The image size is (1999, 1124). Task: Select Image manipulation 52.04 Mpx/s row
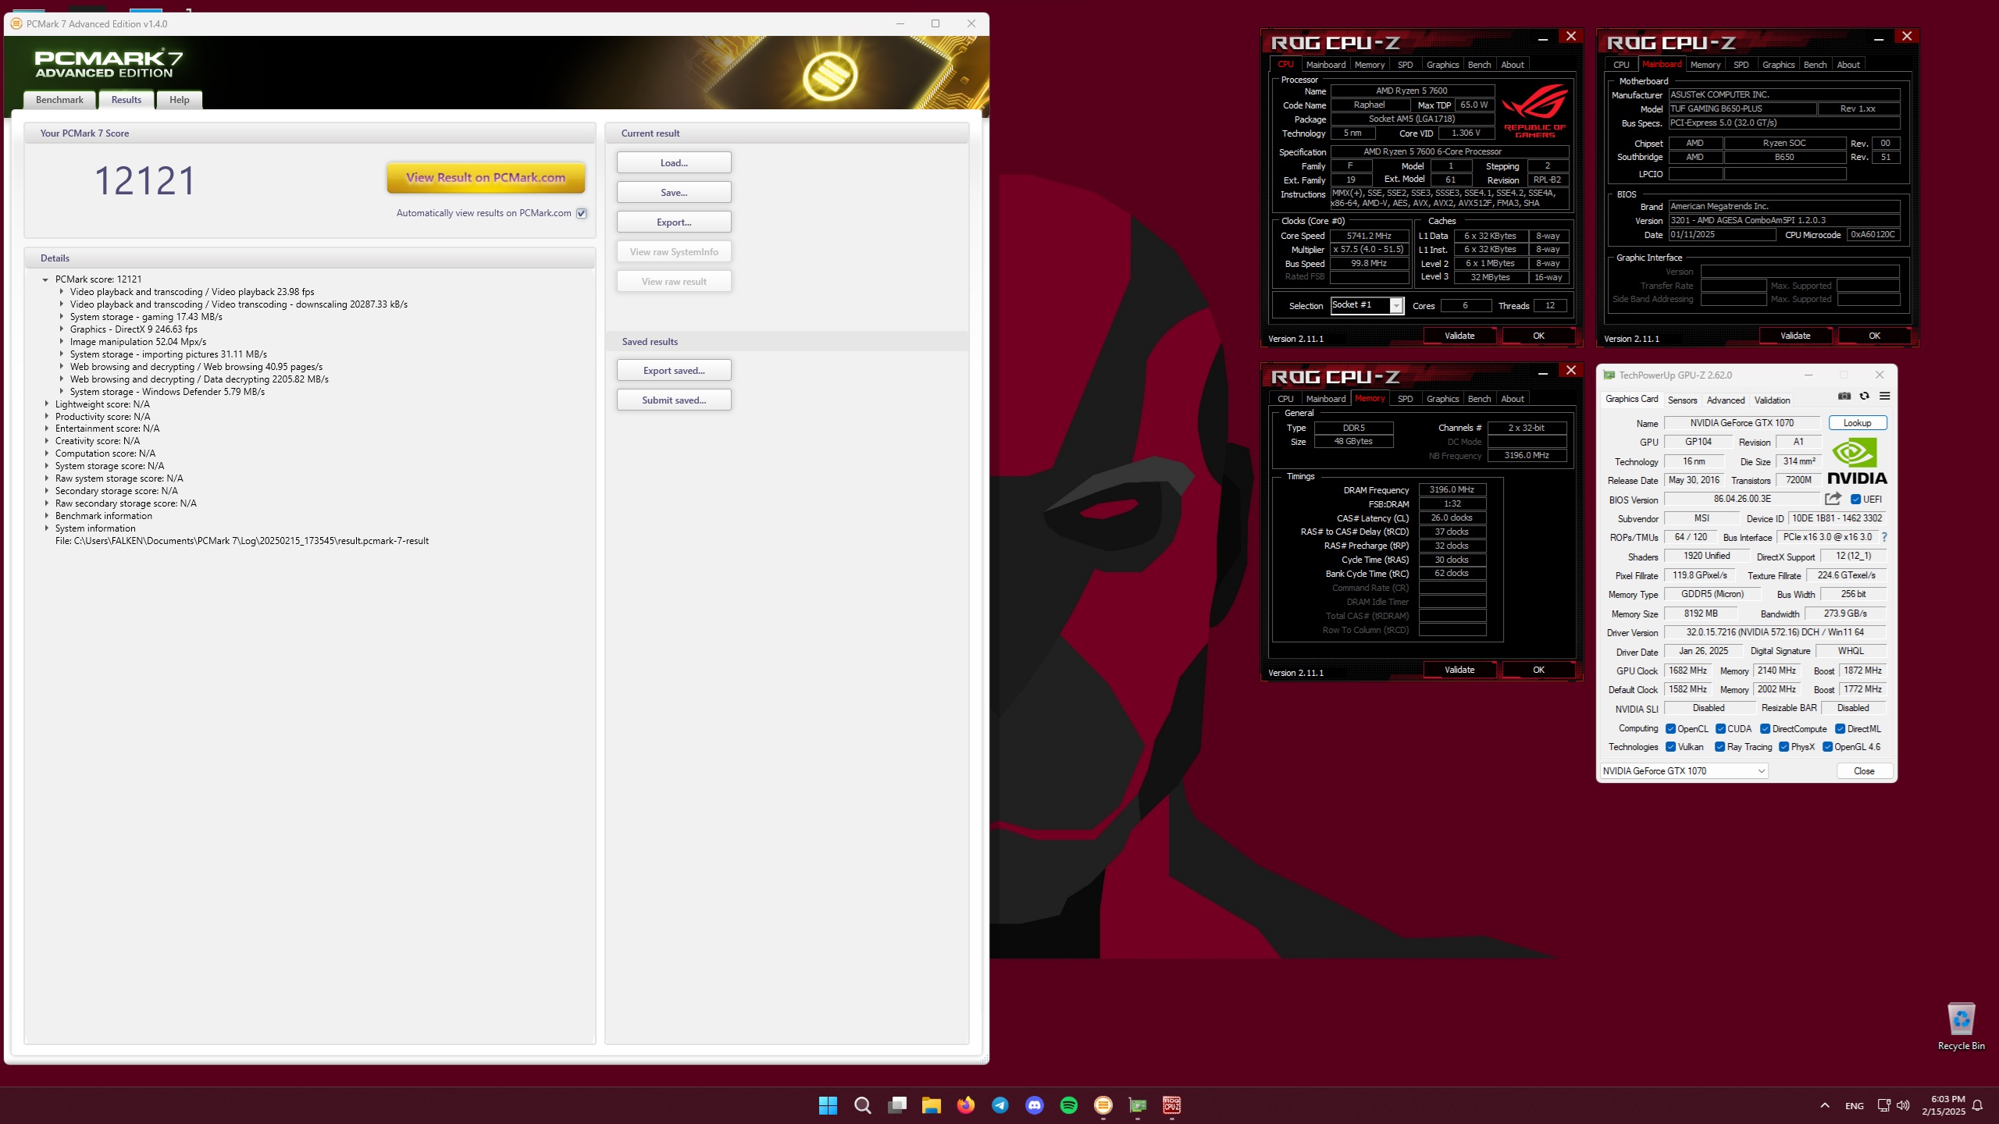pos(138,342)
